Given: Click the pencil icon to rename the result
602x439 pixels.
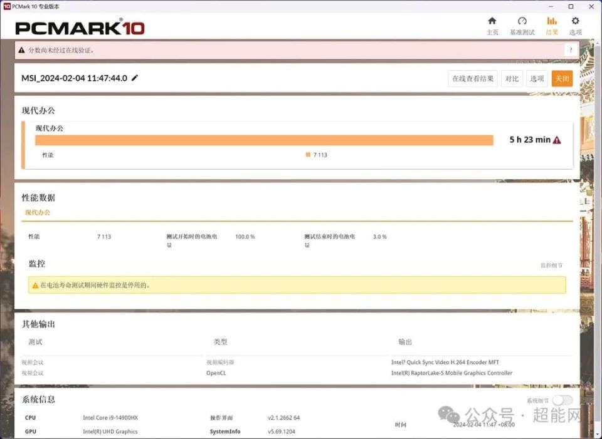Looking at the screenshot, I should [135, 78].
